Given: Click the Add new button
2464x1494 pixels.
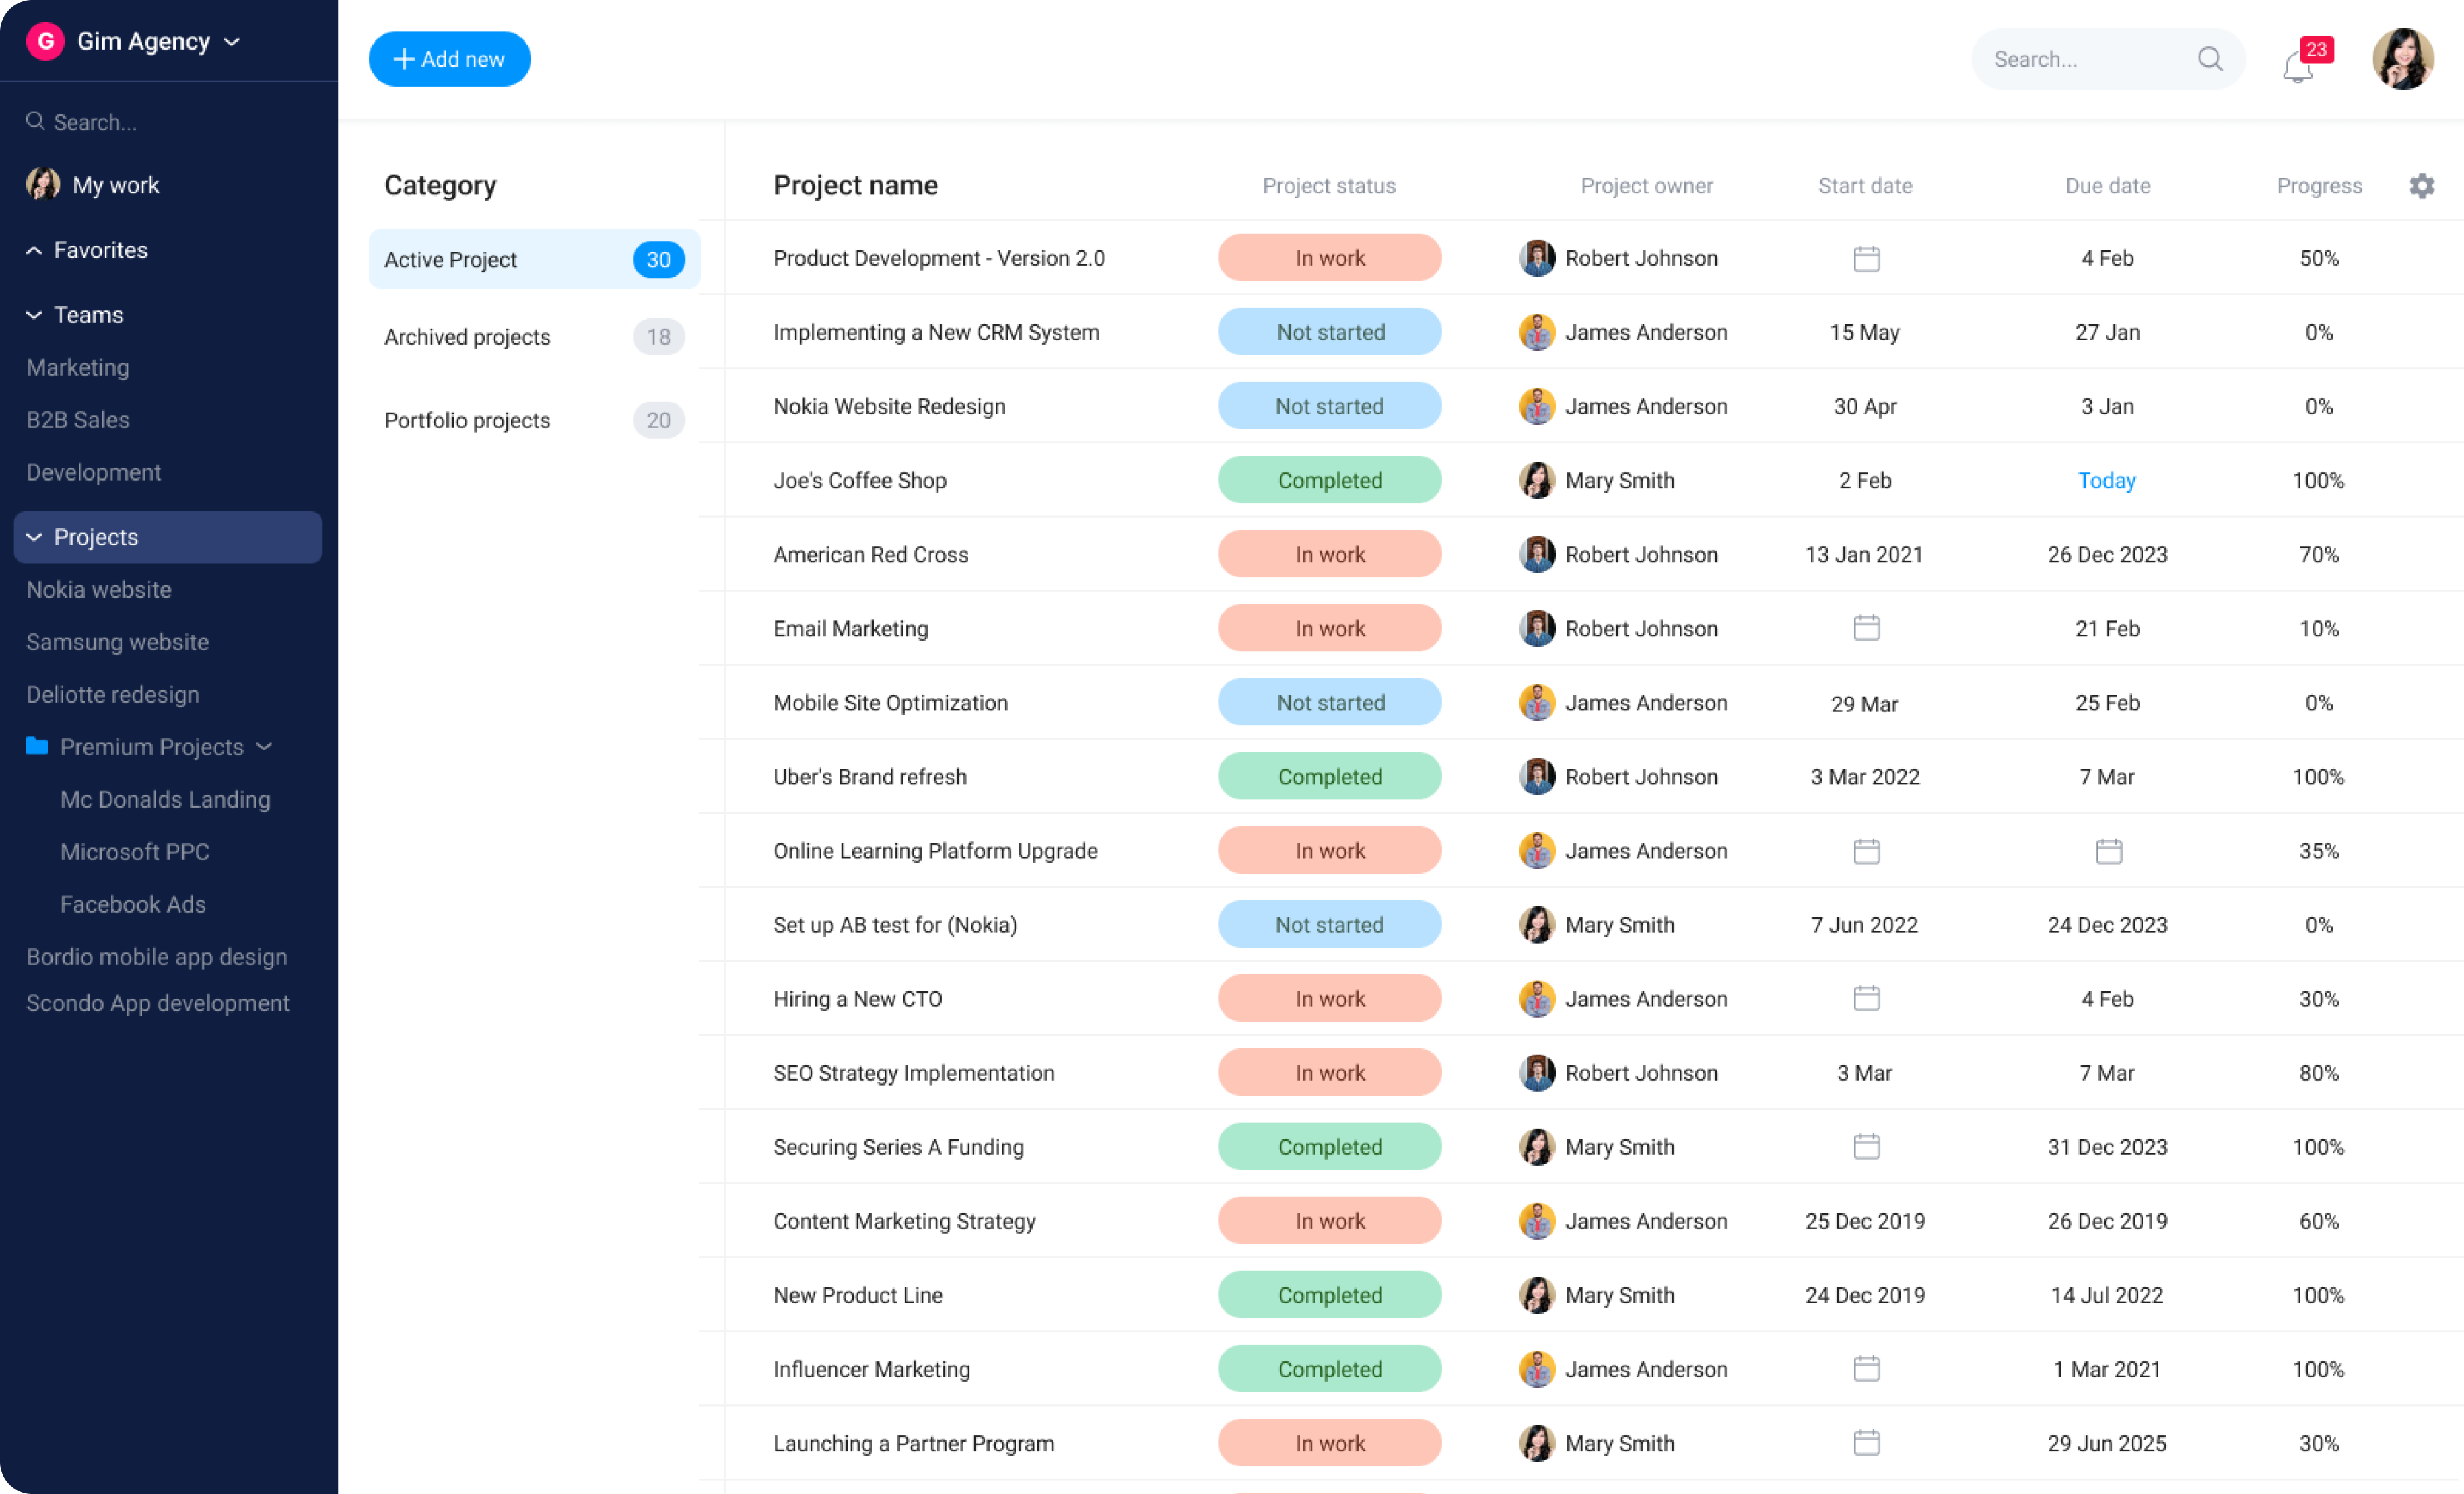Looking at the screenshot, I should pos(449,58).
